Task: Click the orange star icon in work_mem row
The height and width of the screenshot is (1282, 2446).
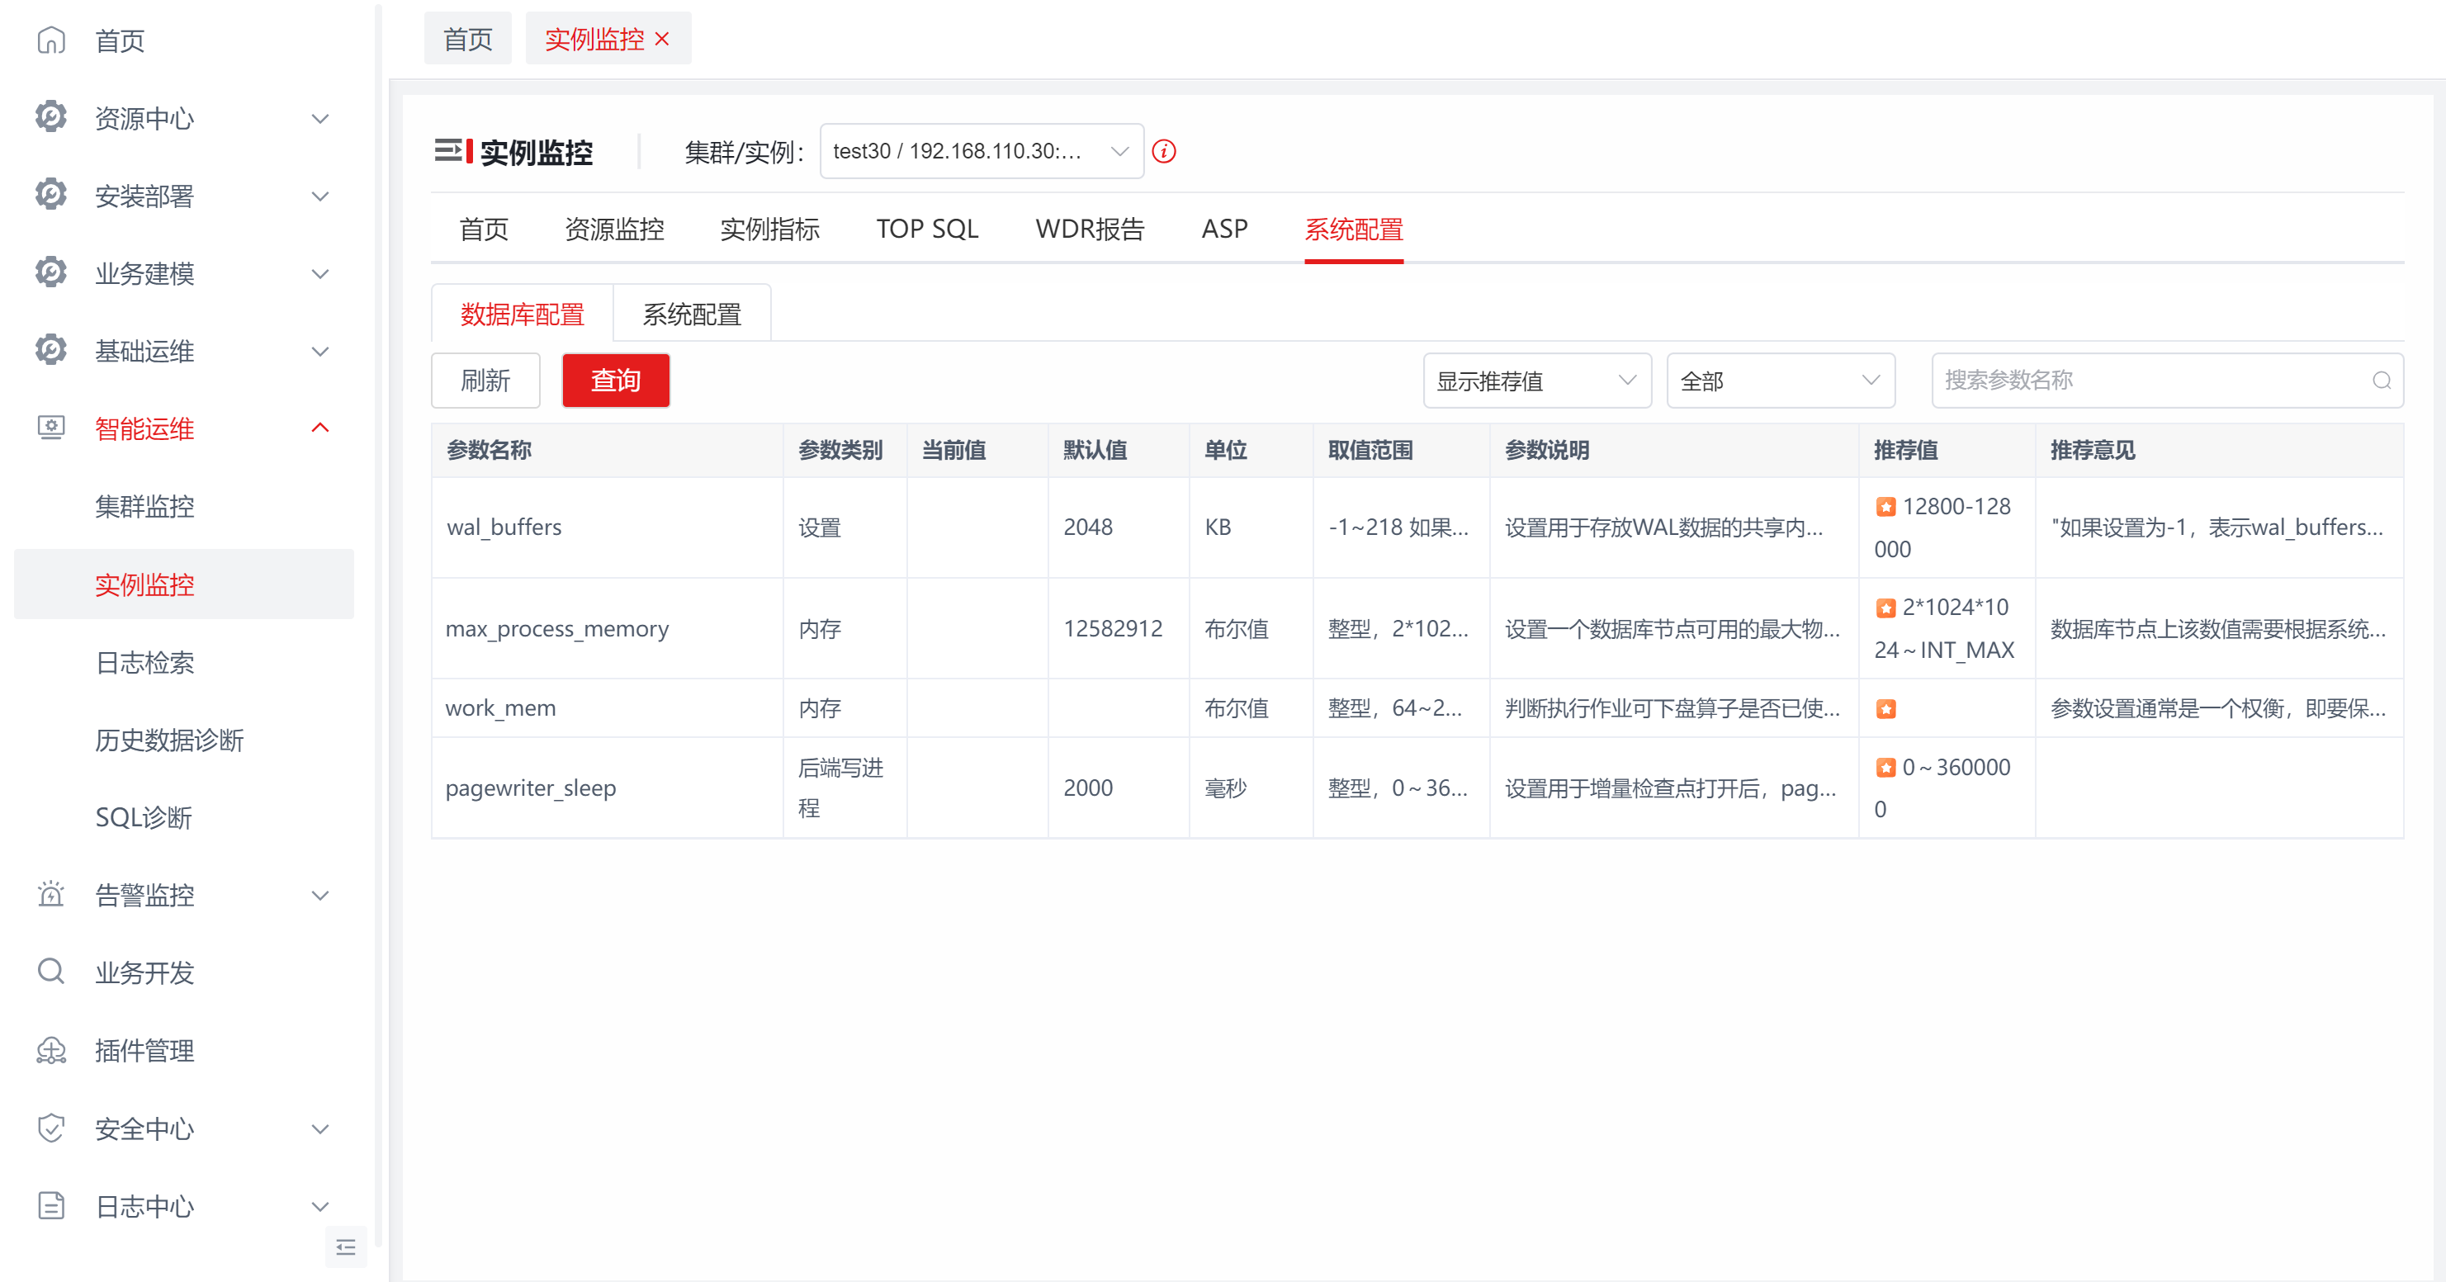Action: 1885,708
